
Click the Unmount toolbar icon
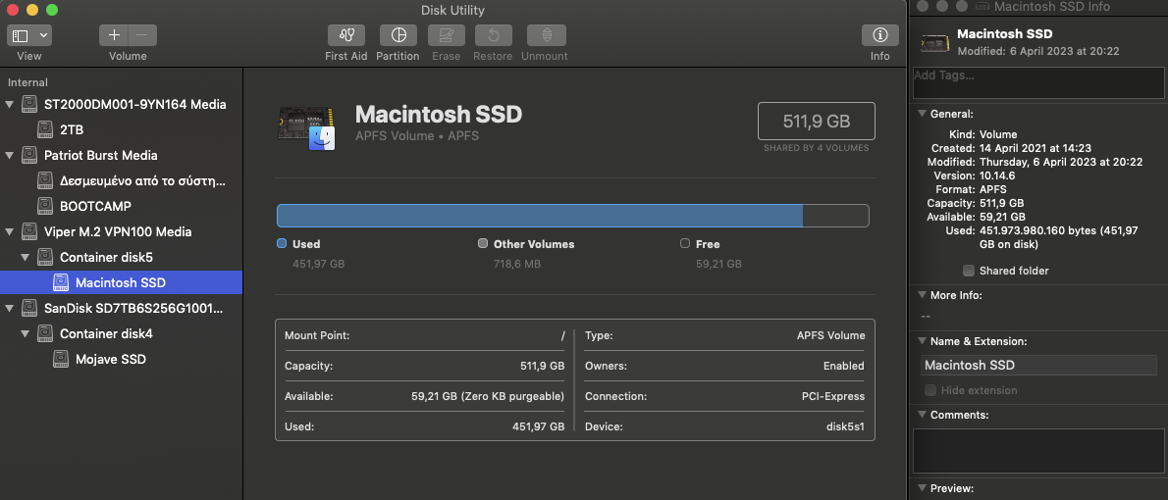coord(547,35)
